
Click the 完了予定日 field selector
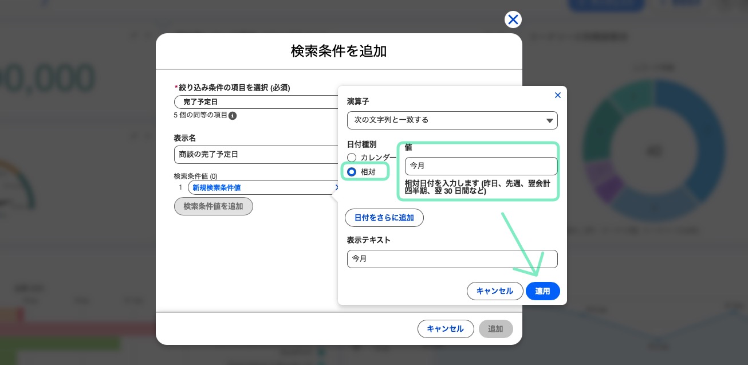pos(256,102)
